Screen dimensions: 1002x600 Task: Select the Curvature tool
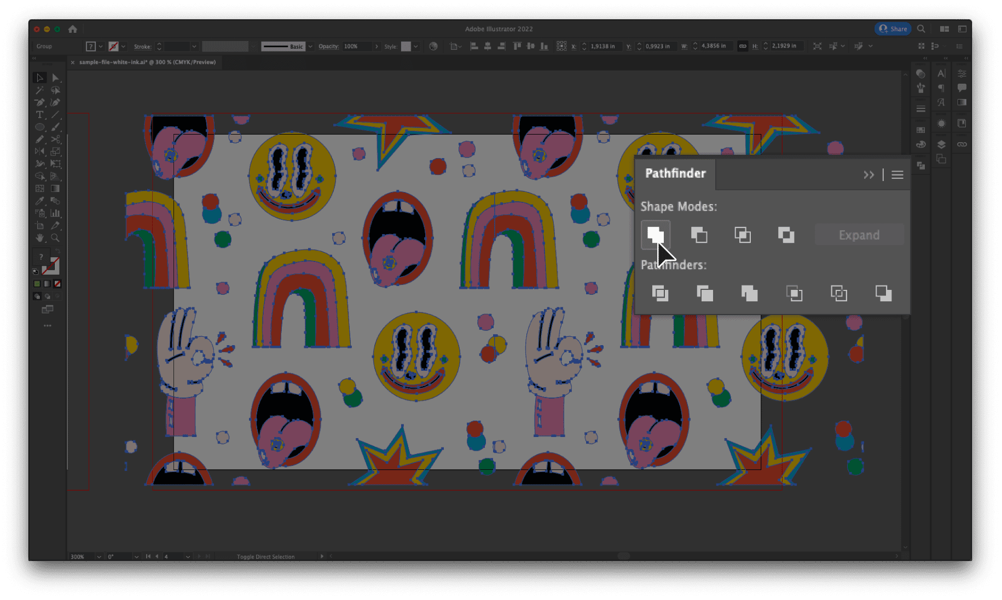click(55, 102)
